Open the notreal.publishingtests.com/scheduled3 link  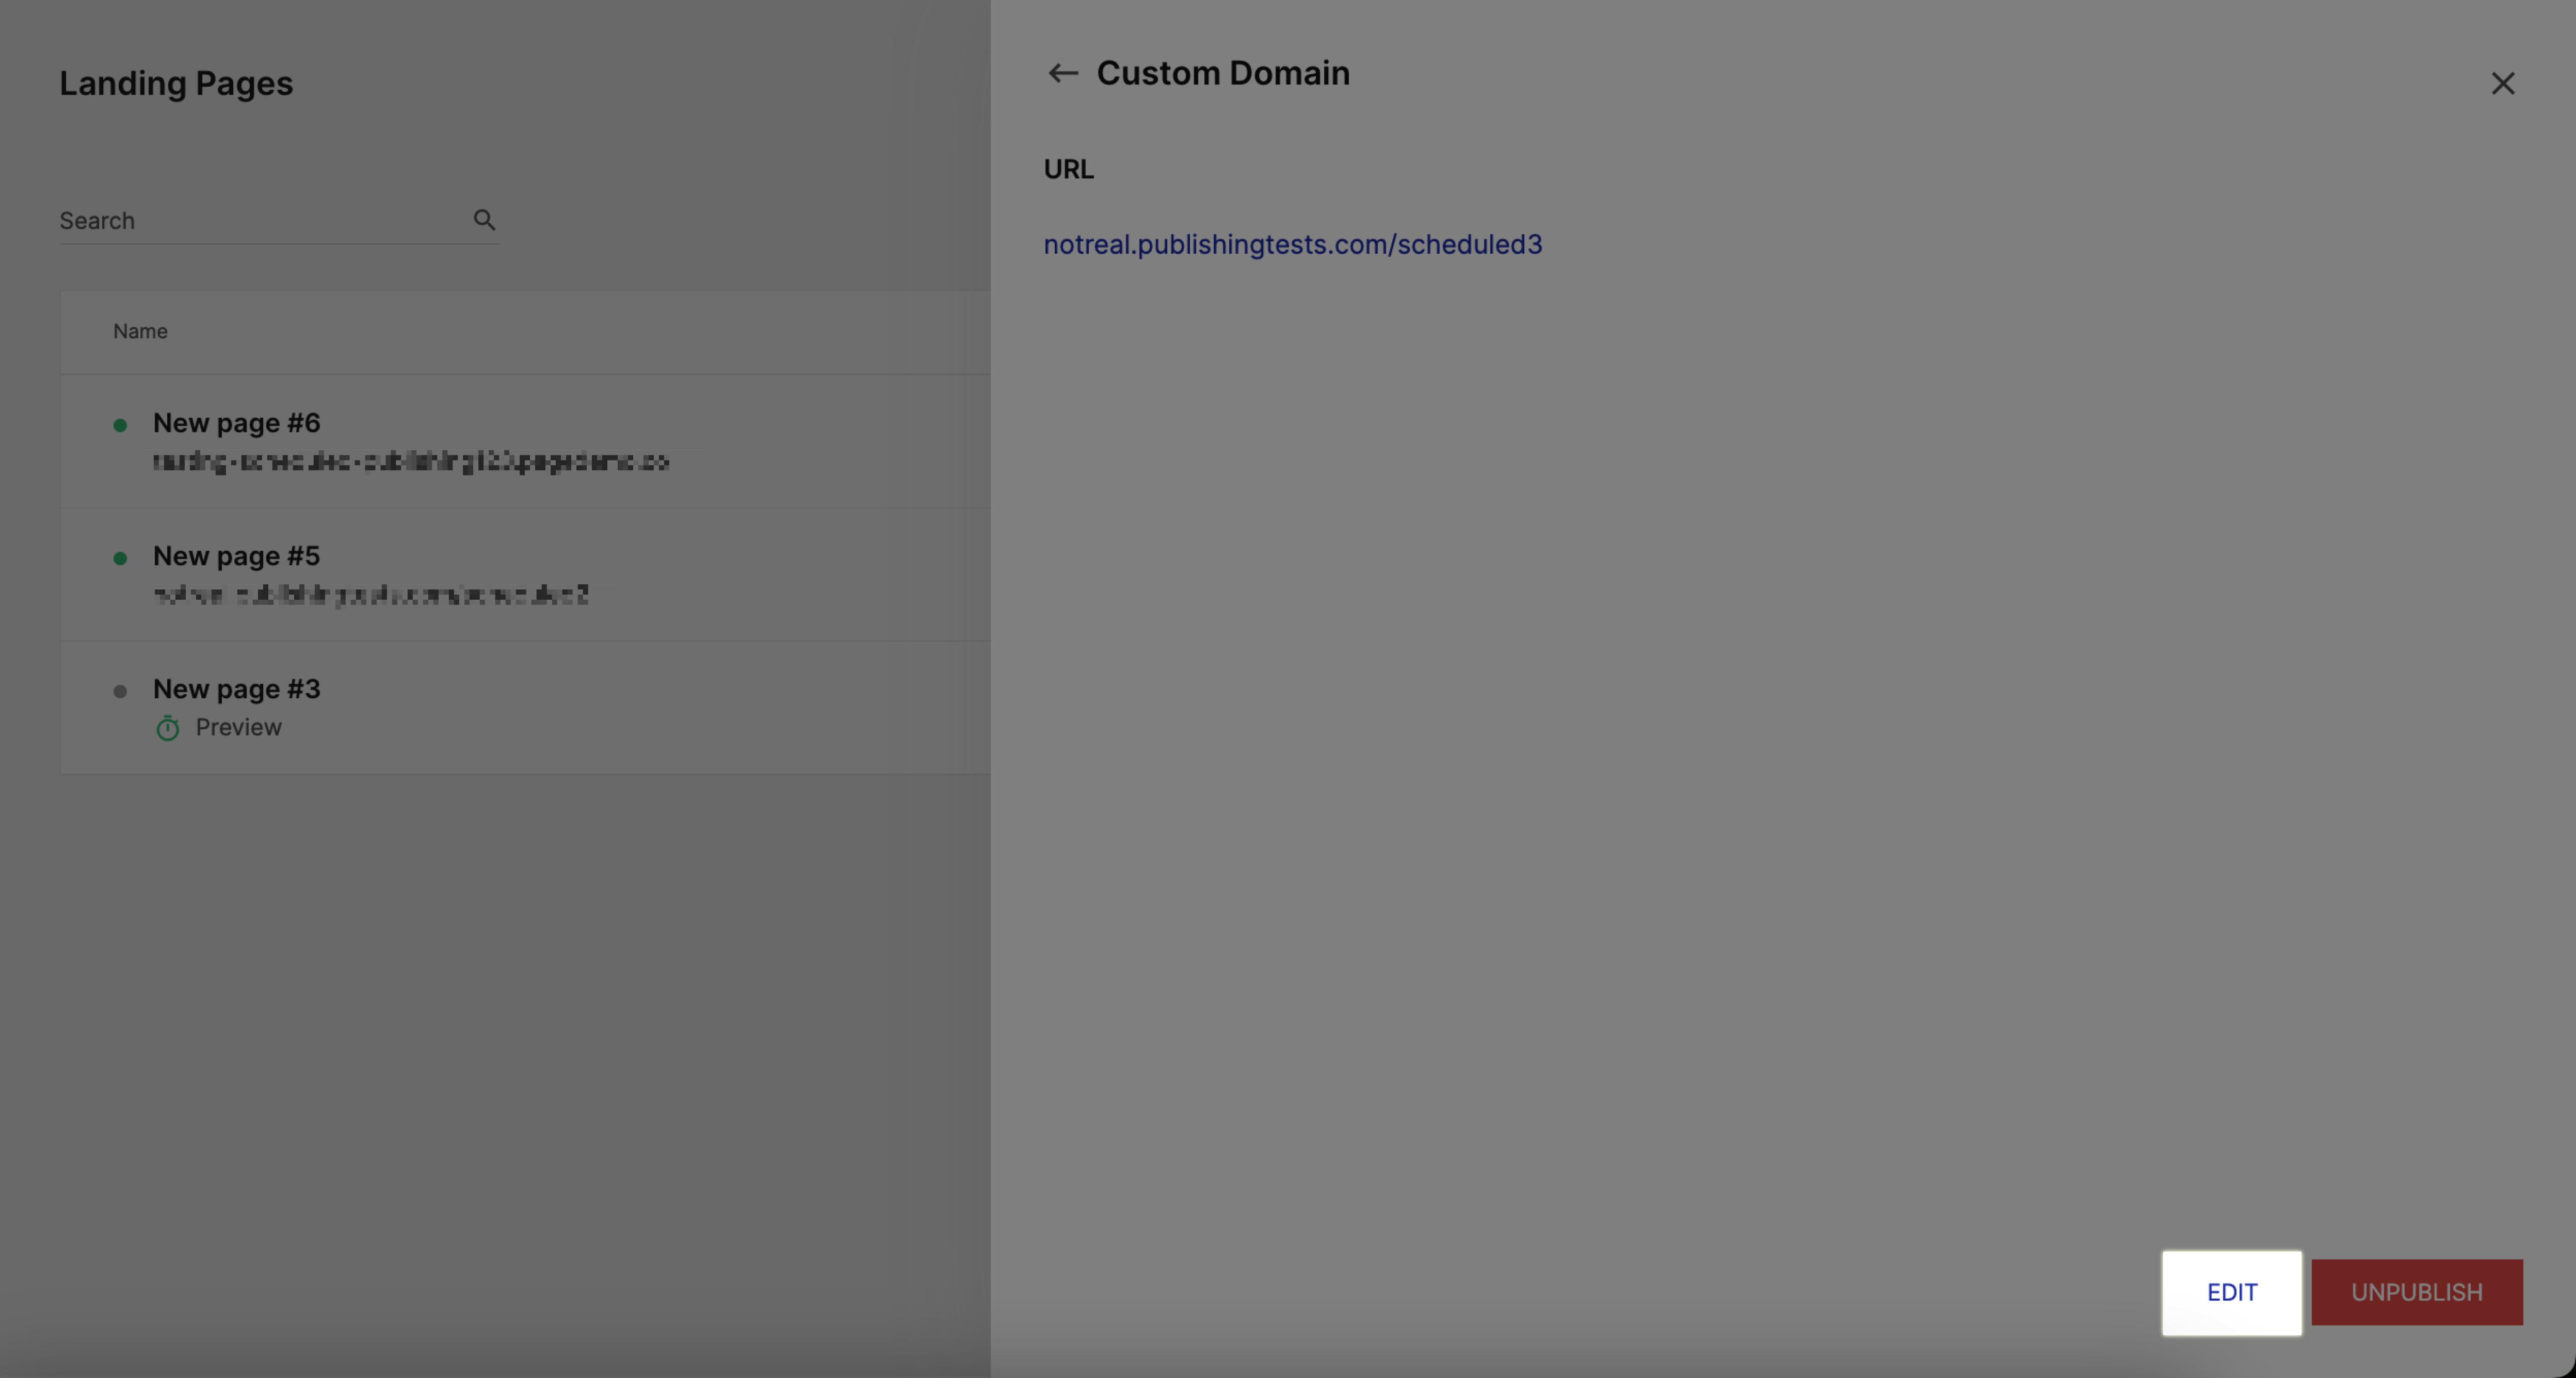coord(1292,244)
